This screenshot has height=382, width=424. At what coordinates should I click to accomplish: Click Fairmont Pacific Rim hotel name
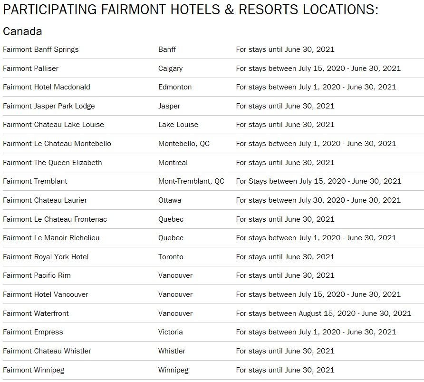37,275
